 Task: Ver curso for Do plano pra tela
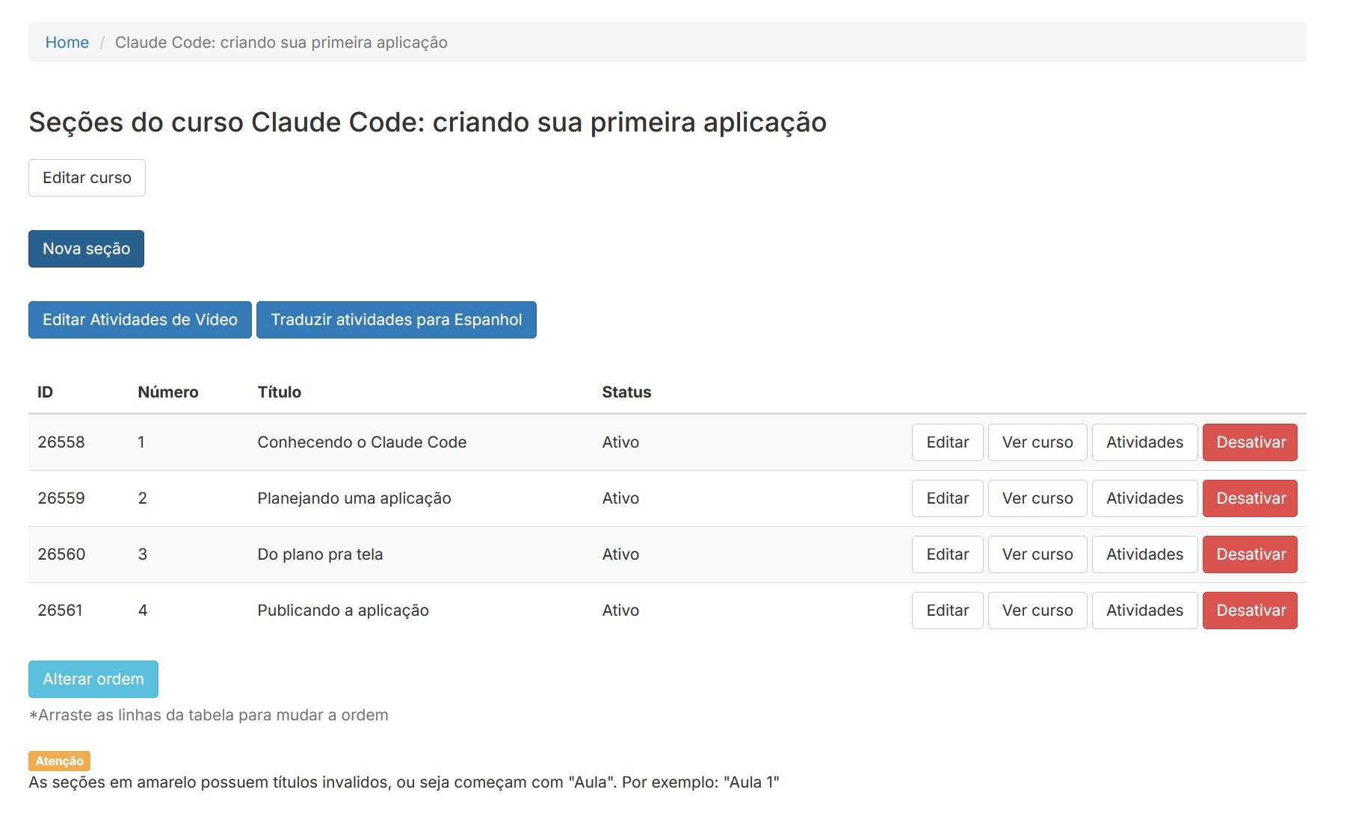pos(1038,554)
